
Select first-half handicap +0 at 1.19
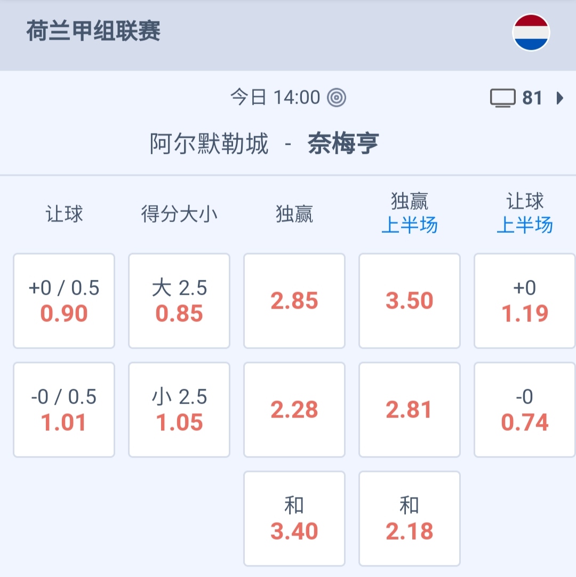tap(525, 301)
